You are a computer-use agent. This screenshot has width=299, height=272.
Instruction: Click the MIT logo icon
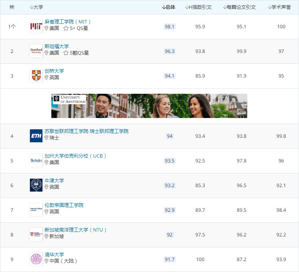[36, 27]
